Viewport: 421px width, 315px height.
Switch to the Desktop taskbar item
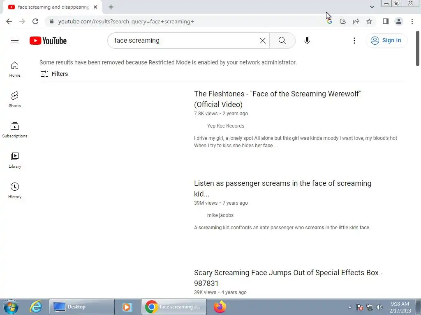tap(82, 307)
